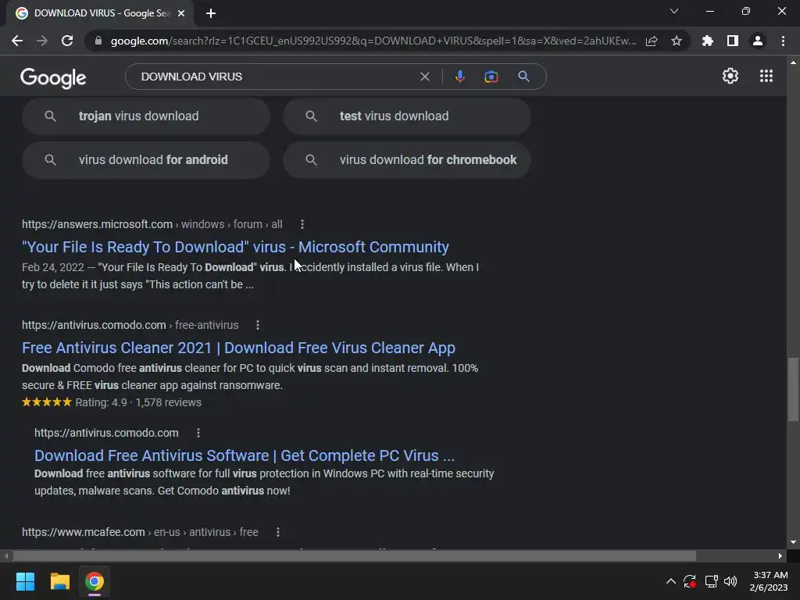This screenshot has height=600, width=800.
Task: Open the Google apps grid
Action: point(766,76)
